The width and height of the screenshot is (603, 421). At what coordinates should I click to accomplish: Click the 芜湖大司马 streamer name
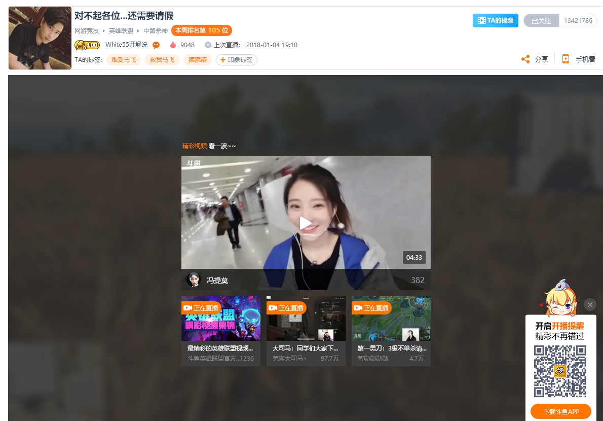[x=289, y=358]
